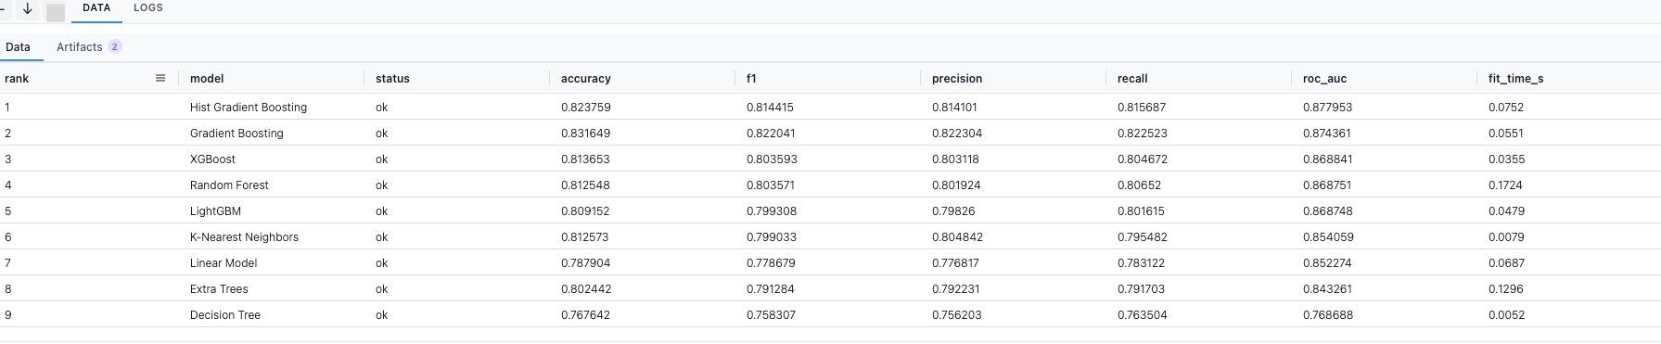Select the XGBoost model cell
Image resolution: width=1661 pixels, height=344 pixels.
[212, 159]
